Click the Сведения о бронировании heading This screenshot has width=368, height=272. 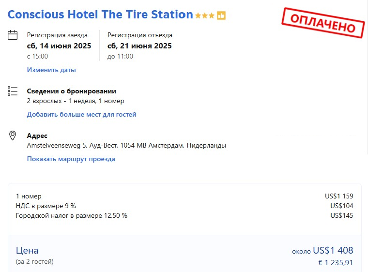(72, 91)
